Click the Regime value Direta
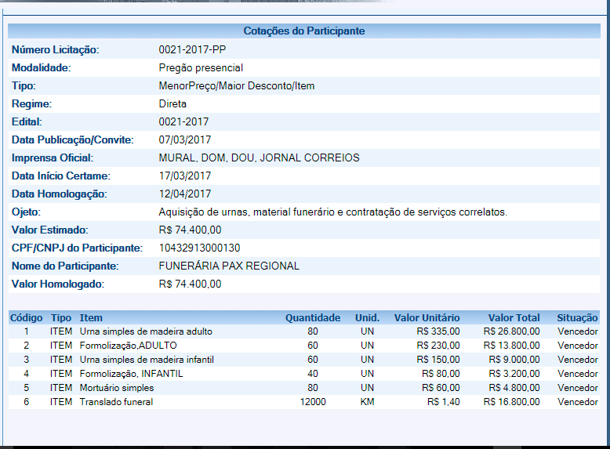 172,103
